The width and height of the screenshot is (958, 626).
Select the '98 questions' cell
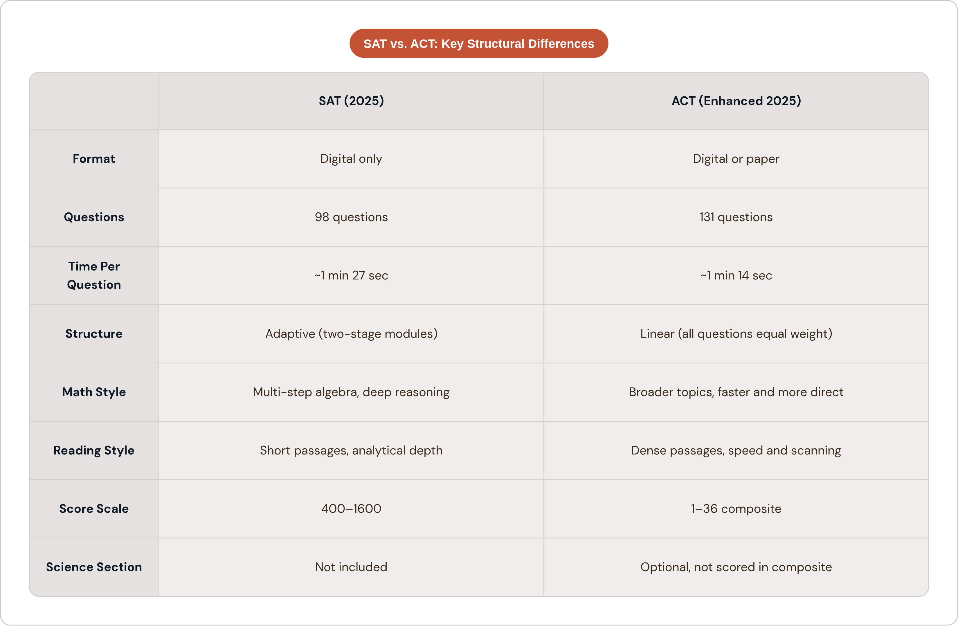pos(351,217)
